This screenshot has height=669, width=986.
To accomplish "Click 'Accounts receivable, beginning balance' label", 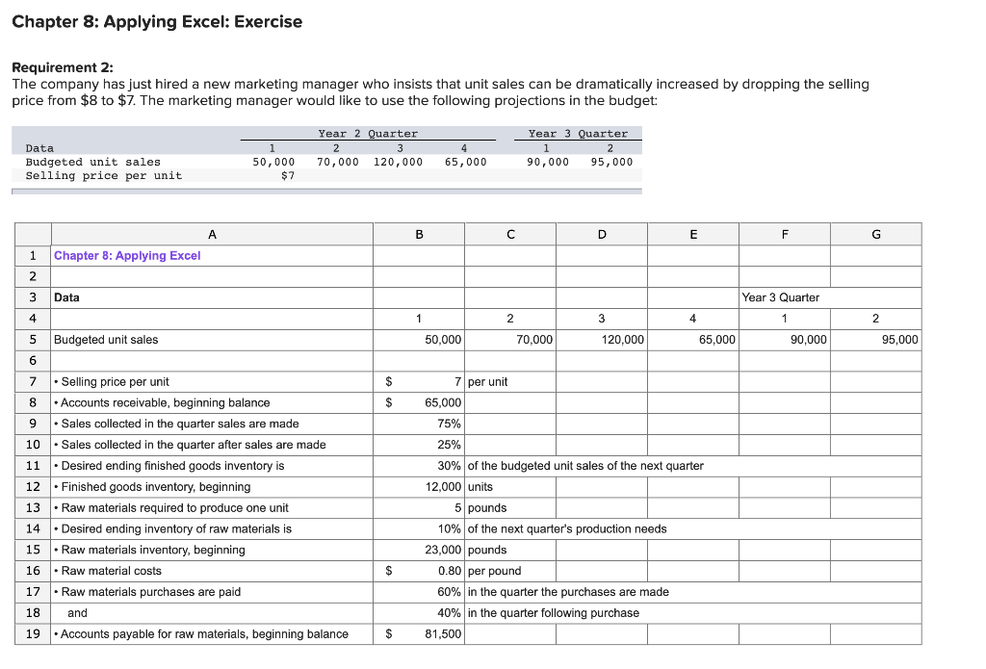I will (x=162, y=402).
